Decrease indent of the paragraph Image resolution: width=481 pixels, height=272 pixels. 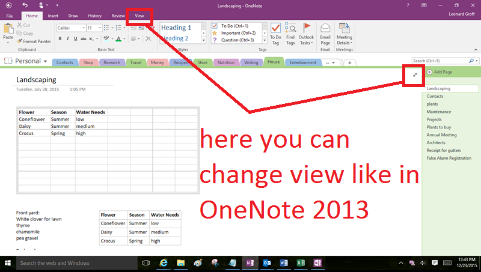pos(133,28)
